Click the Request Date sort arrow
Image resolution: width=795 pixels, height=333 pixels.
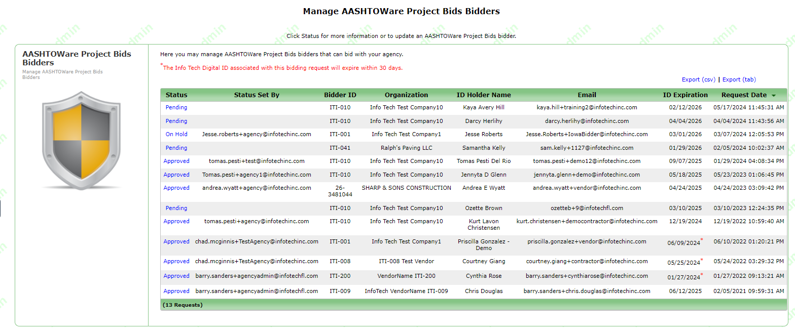[x=773, y=96]
